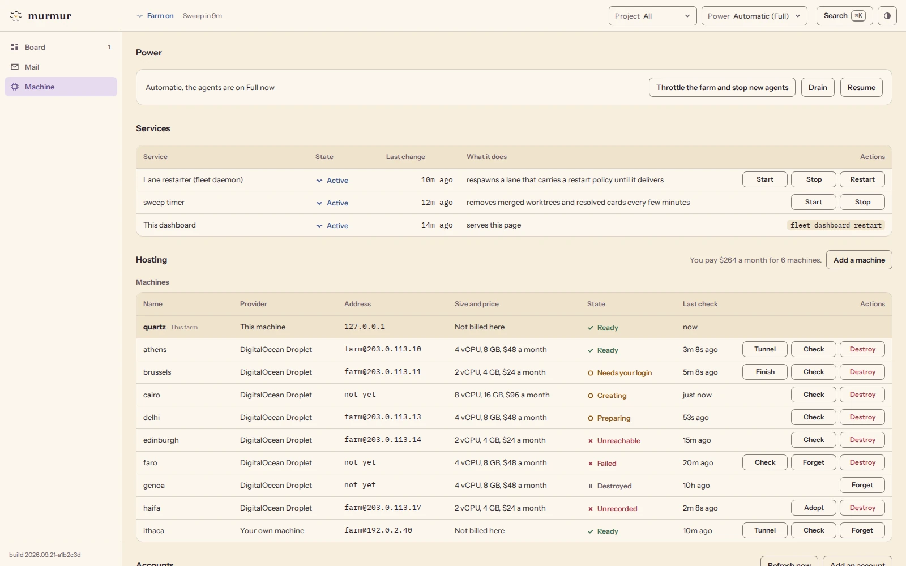Click address farm@192.0.2.40
The height and width of the screenshot is (566, 906).
point(378,530)
